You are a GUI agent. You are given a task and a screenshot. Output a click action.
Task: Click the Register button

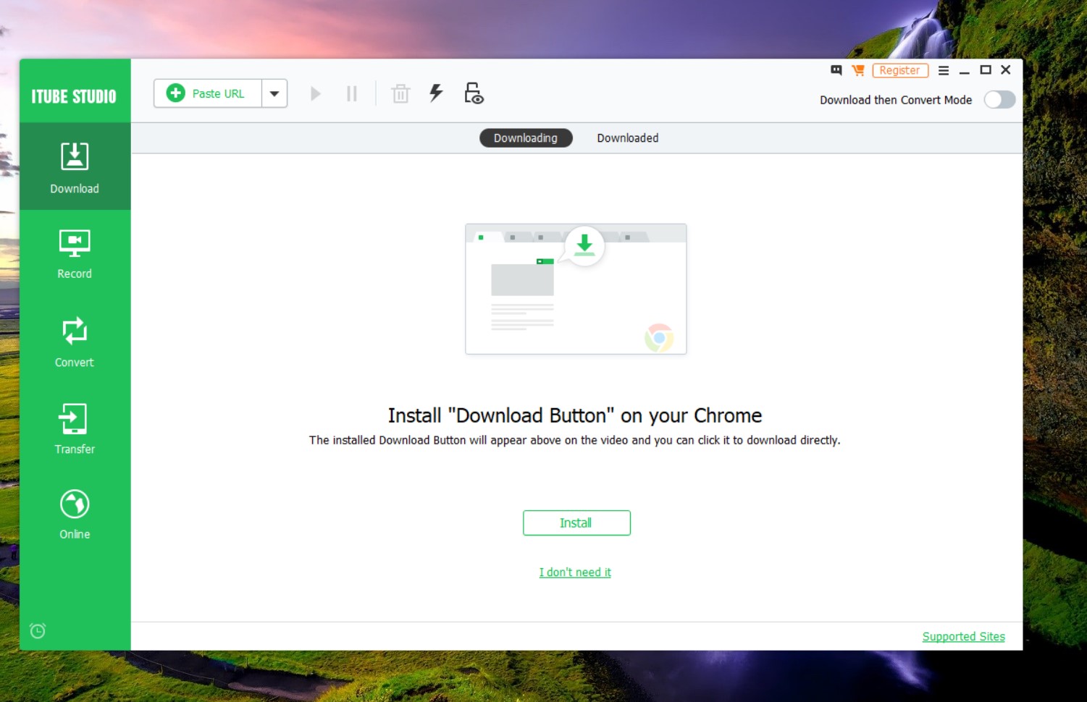(x=900, y=70)
